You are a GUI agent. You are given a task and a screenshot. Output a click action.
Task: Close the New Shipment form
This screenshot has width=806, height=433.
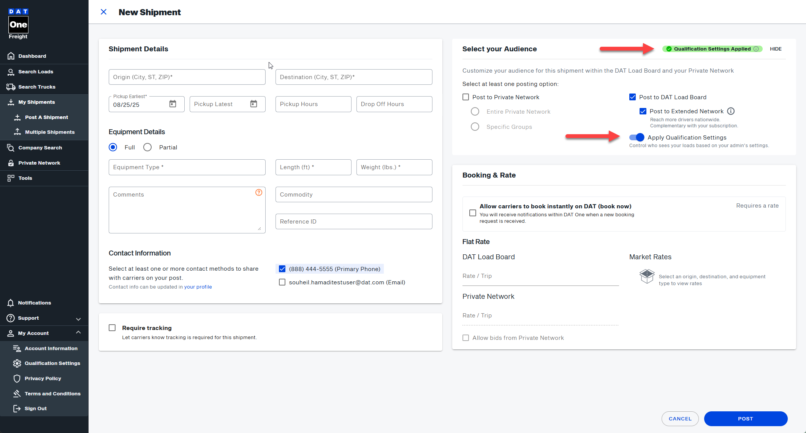[103, 12]
